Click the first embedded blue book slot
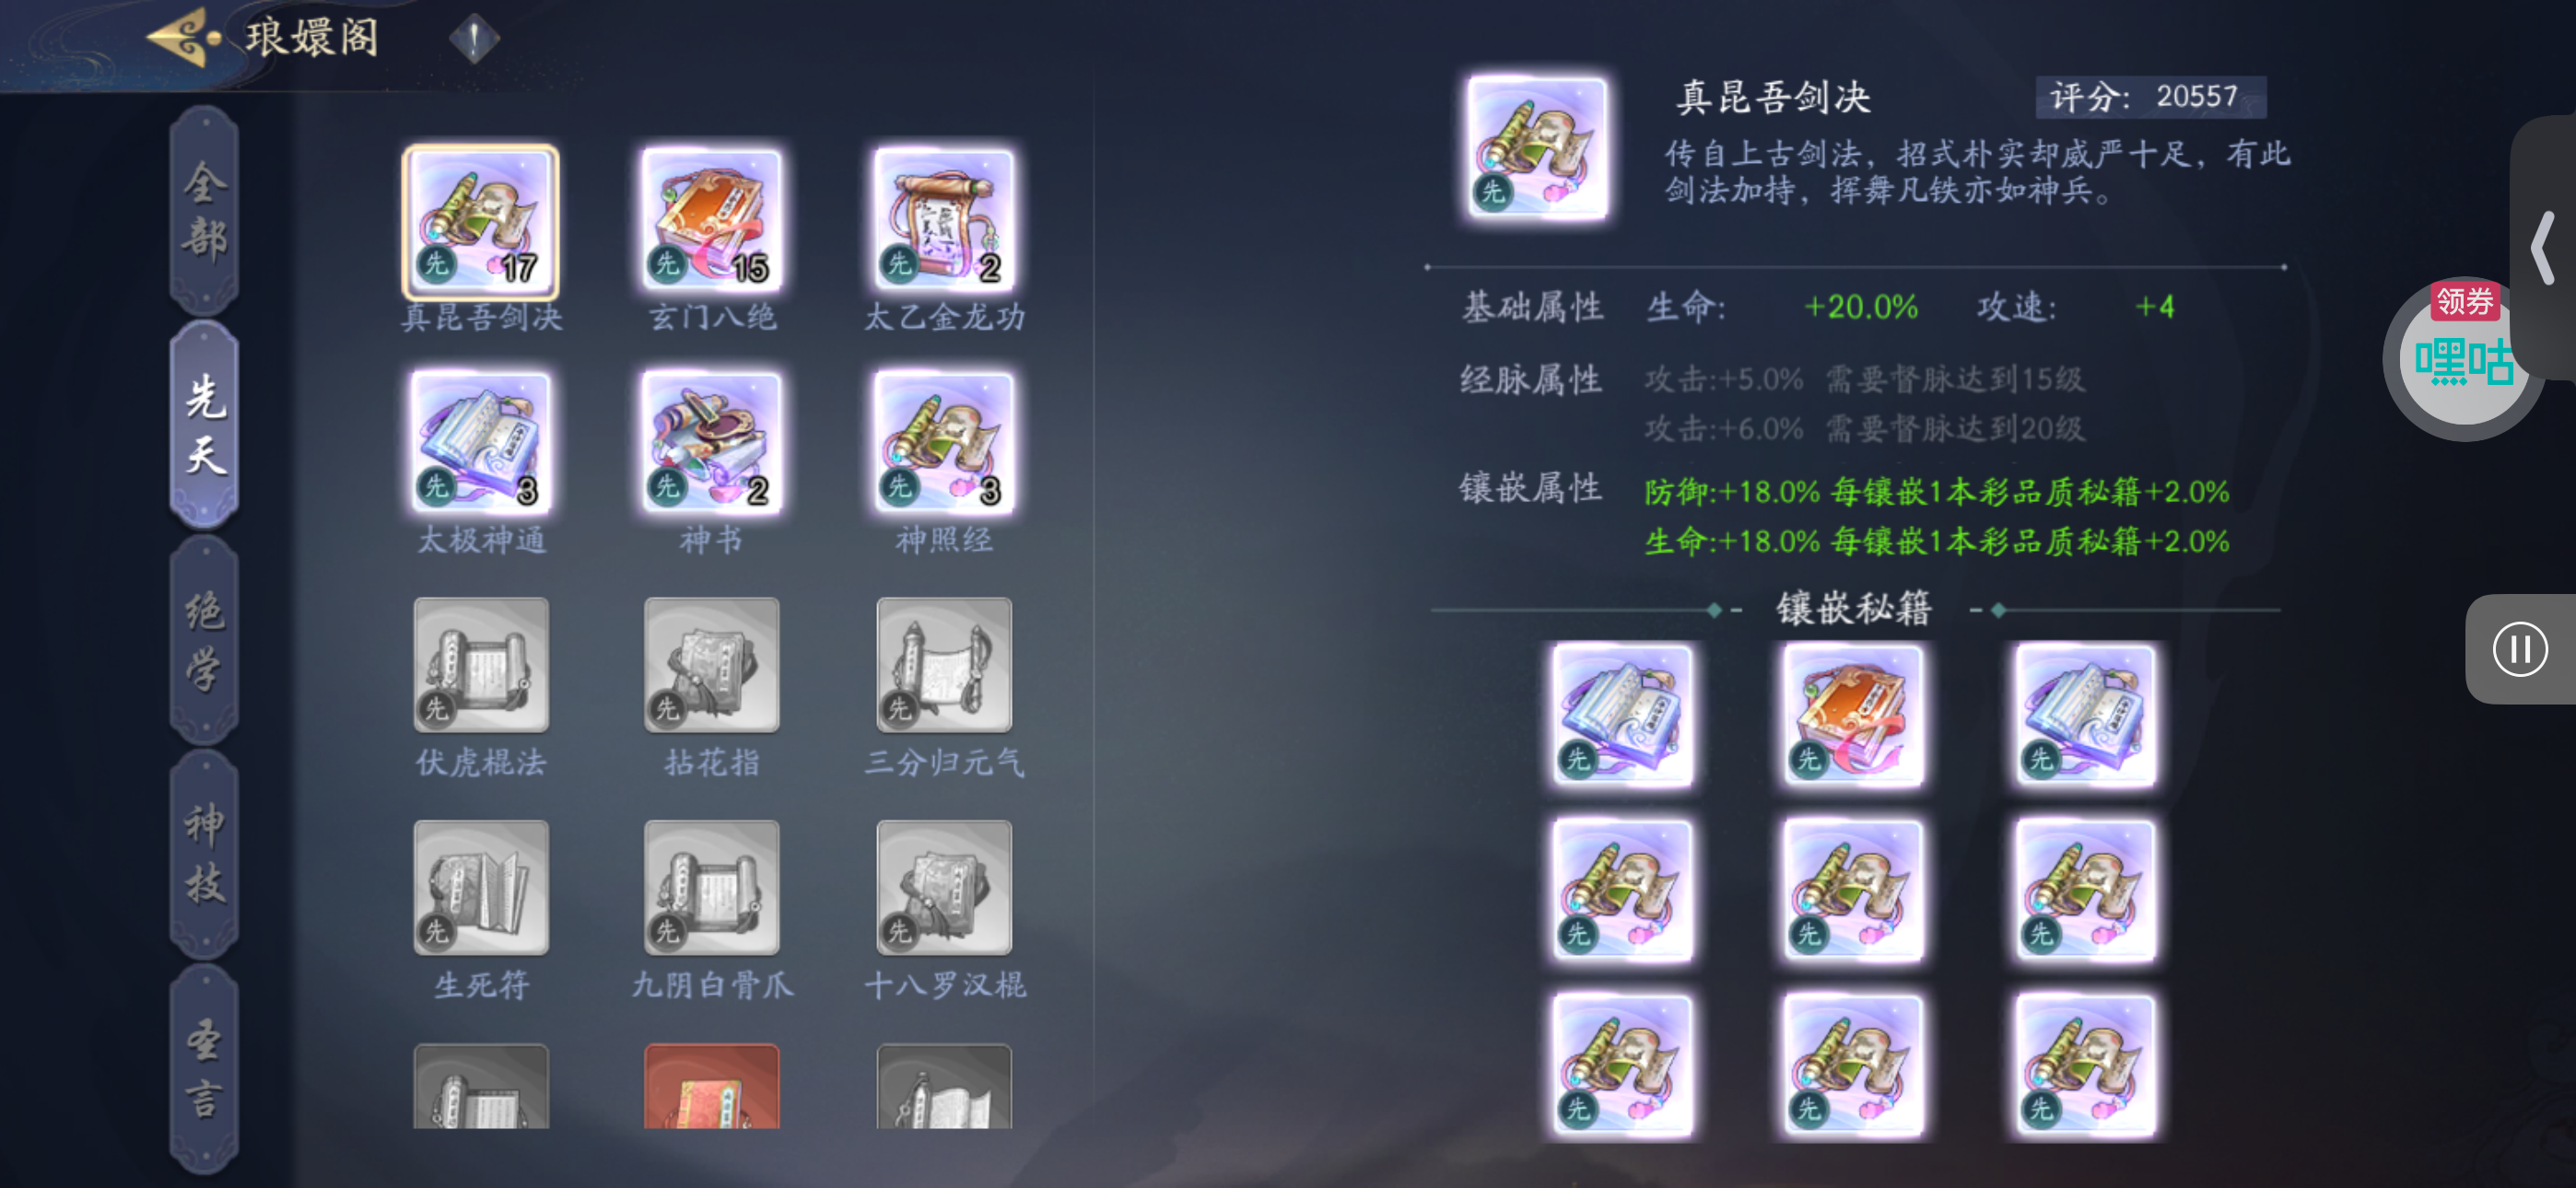 pos(1622,715)
